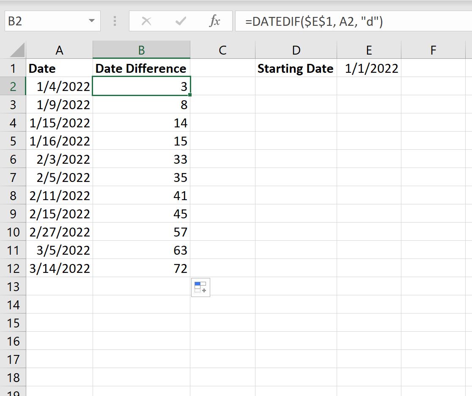Click cell with date 2/5/2022

[59, 177]
